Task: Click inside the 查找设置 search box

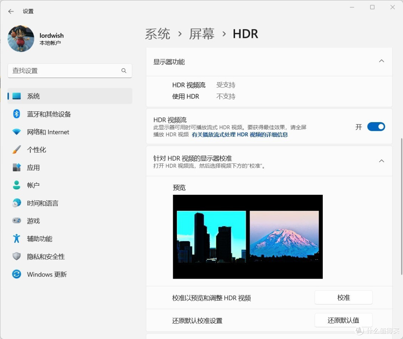Action: pos(70,70)
